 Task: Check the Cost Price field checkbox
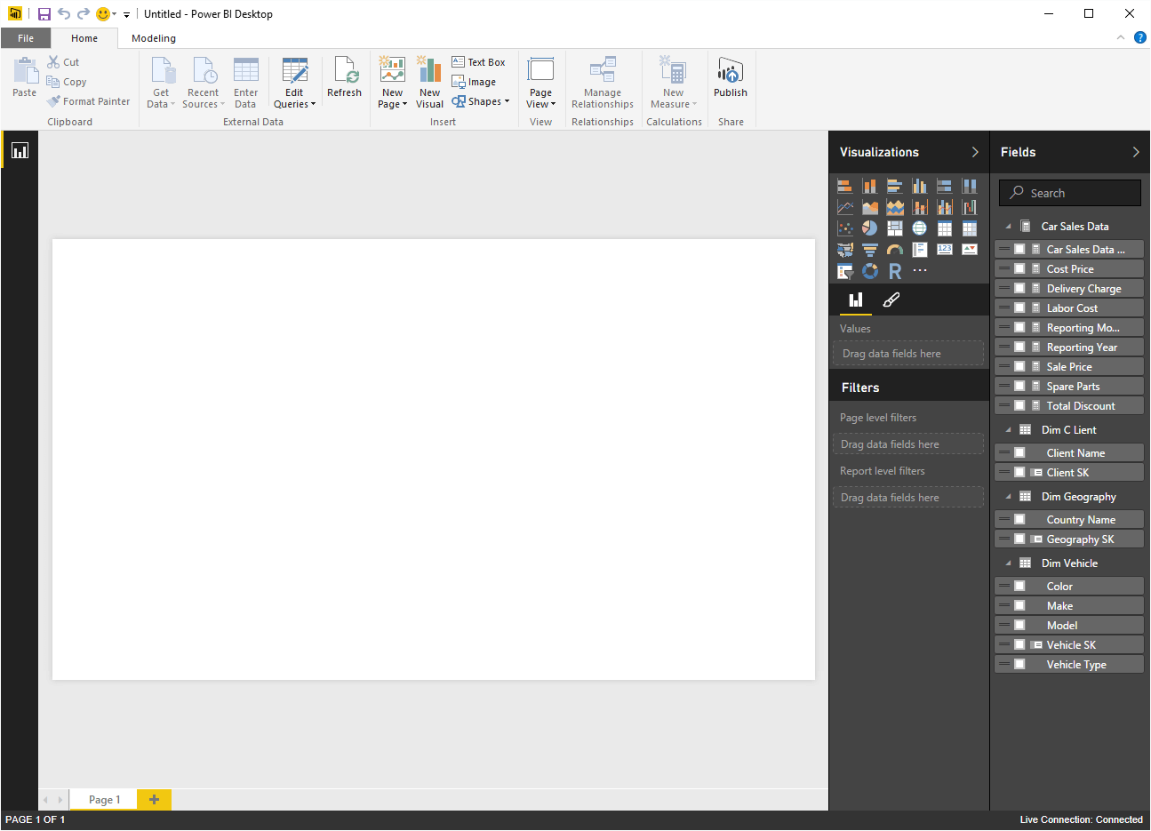(1019, 269)
